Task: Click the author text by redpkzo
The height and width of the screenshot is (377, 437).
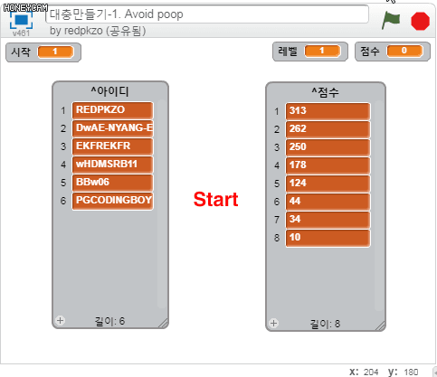Action: (x=98, y=31)
